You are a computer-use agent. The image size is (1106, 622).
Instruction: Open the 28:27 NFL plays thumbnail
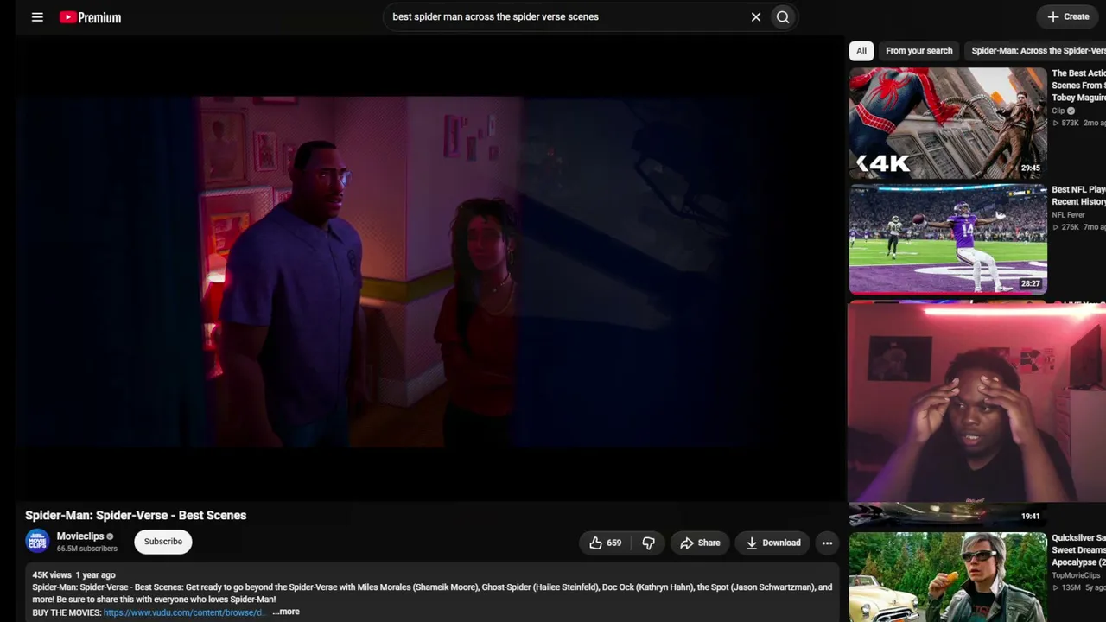pos(948,238)
